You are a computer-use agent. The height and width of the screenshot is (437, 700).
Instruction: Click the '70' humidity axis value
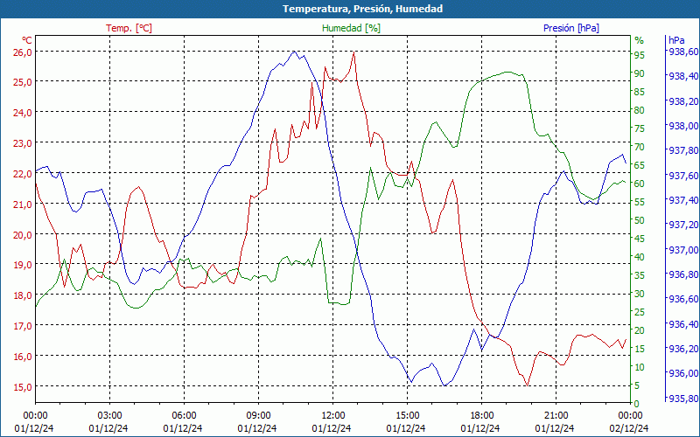[640, 147]
